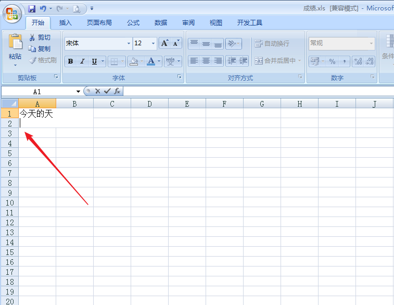This screenshot has width=394, height=305.
Task: Open the 字体 font dialog launcher
Action: [x=180, y=77]
